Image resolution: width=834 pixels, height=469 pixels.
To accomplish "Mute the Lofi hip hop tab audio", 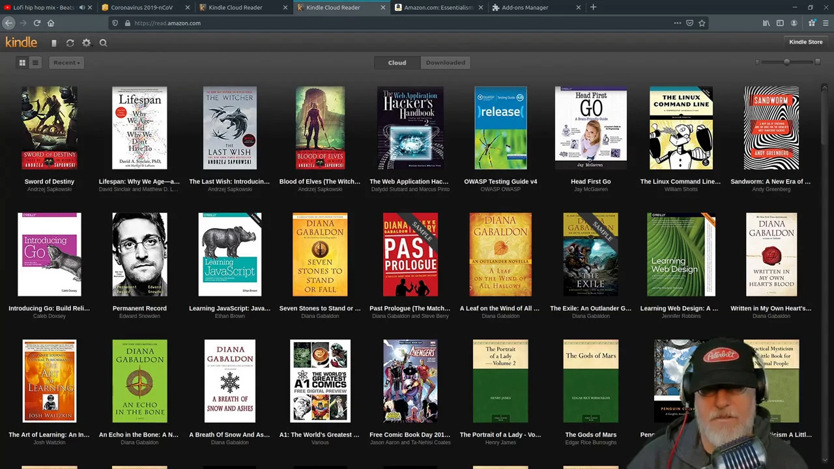I will pos(82,7).
